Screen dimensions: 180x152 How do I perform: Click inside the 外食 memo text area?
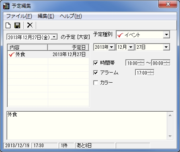pos(87,125)
